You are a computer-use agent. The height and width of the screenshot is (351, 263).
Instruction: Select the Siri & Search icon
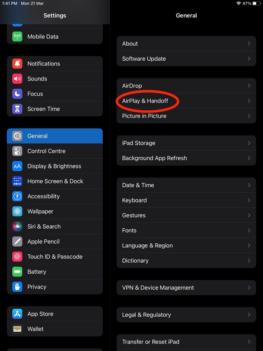pos(17,227)
